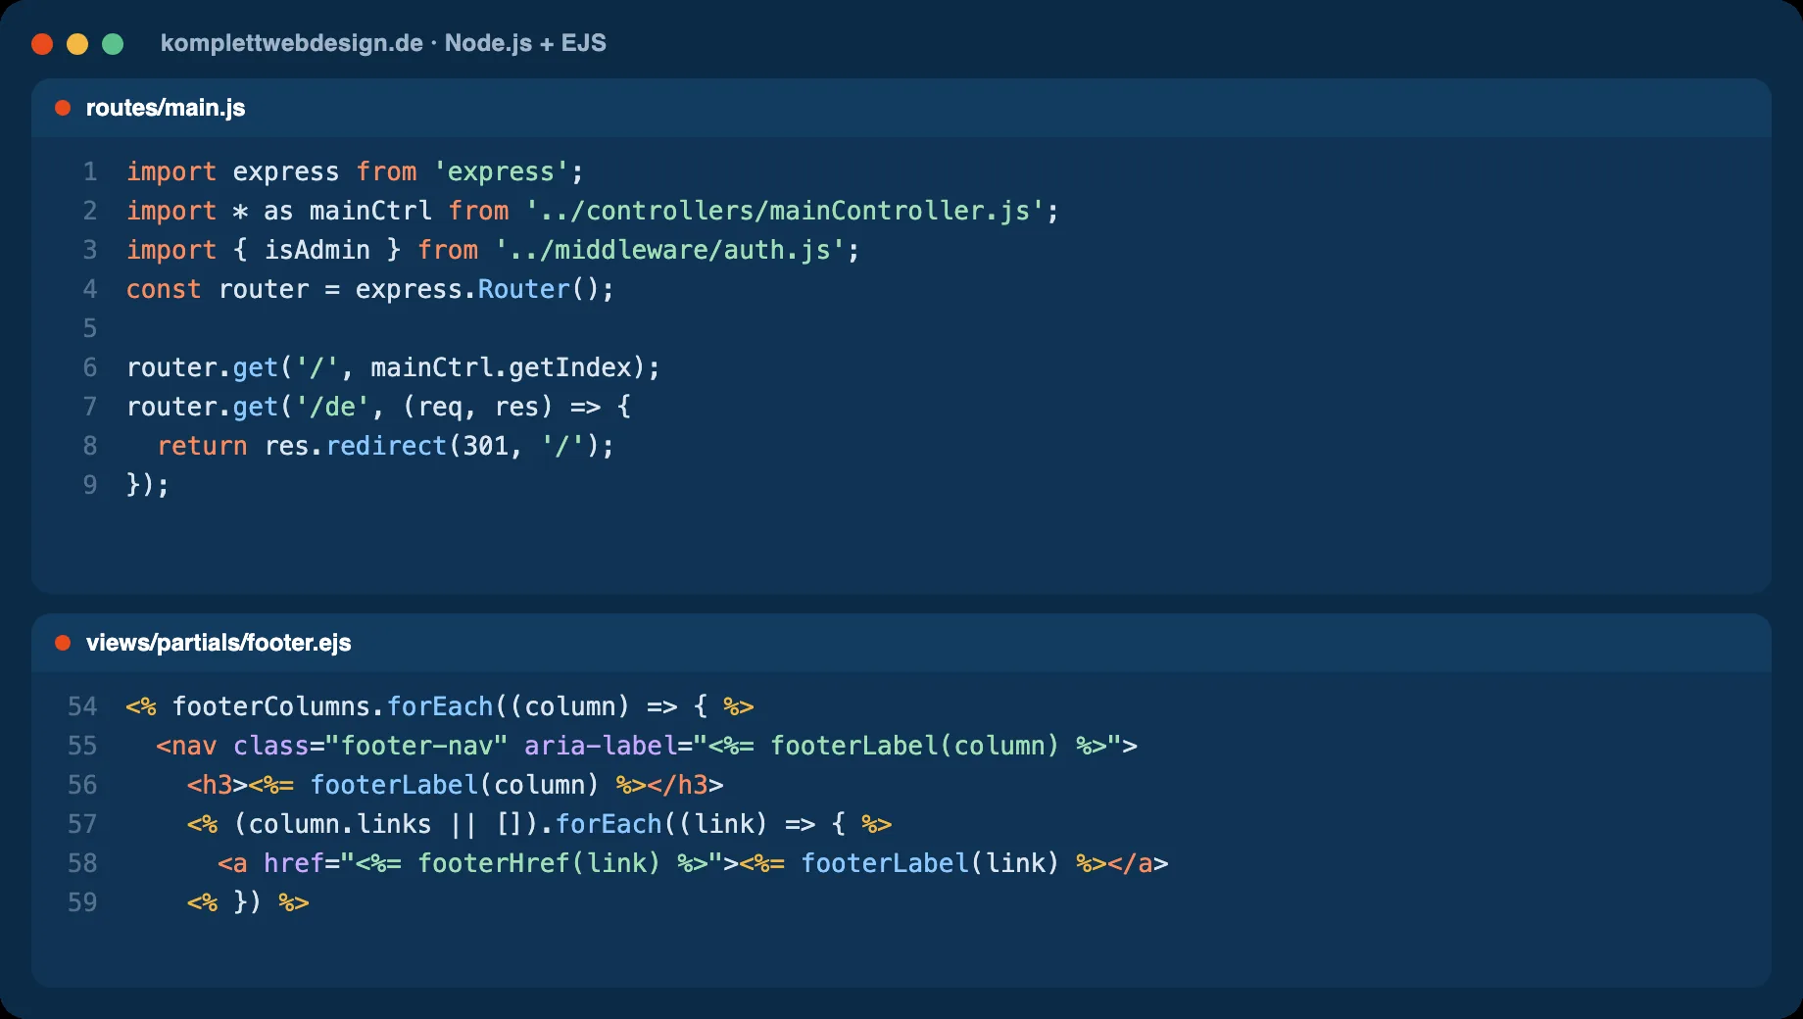Click the closing }); on line 9
Viewport: 1803px width, 1019px height.
148,485
